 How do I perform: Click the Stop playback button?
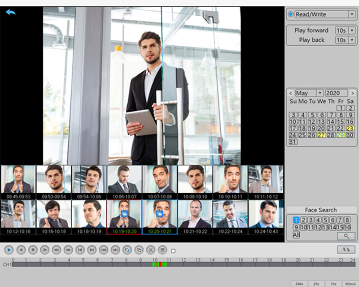pos(32,250)
